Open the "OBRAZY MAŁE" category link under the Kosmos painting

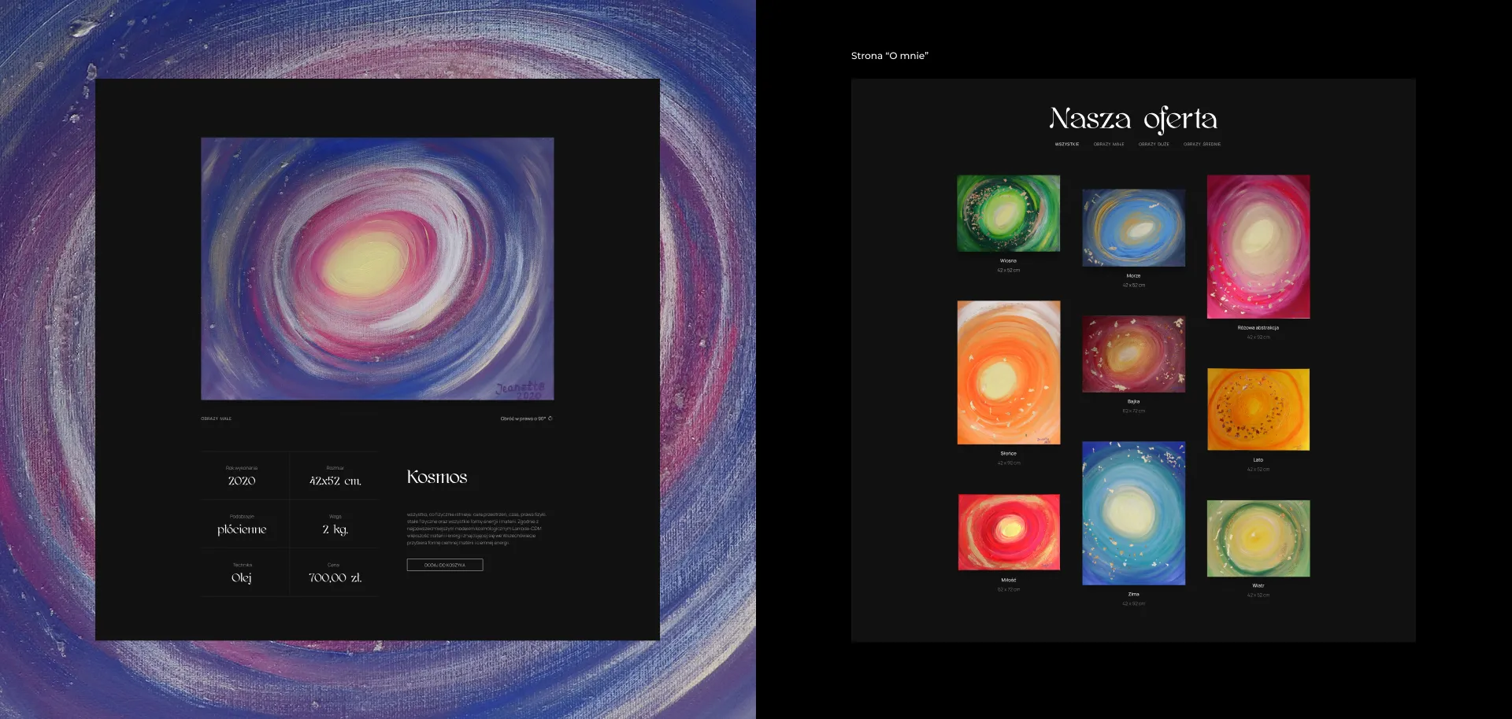pos(216,418)
